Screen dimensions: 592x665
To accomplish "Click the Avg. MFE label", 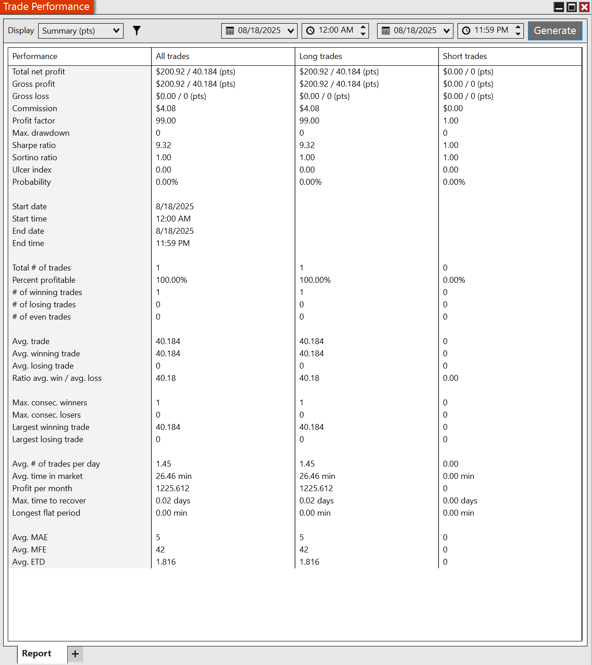I will click(x=29, y=550).
